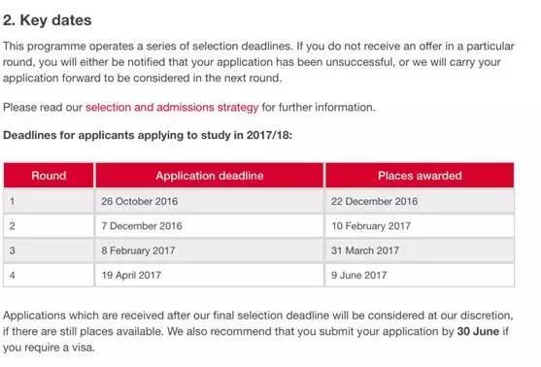
Task: Select the 22 December 2016 places cell
Action: (420, 201)
